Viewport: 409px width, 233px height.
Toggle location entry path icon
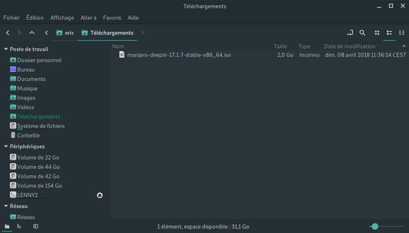[350, 33]
